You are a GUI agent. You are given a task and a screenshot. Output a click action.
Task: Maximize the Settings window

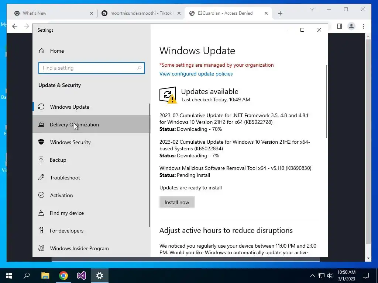coord(302,30)
